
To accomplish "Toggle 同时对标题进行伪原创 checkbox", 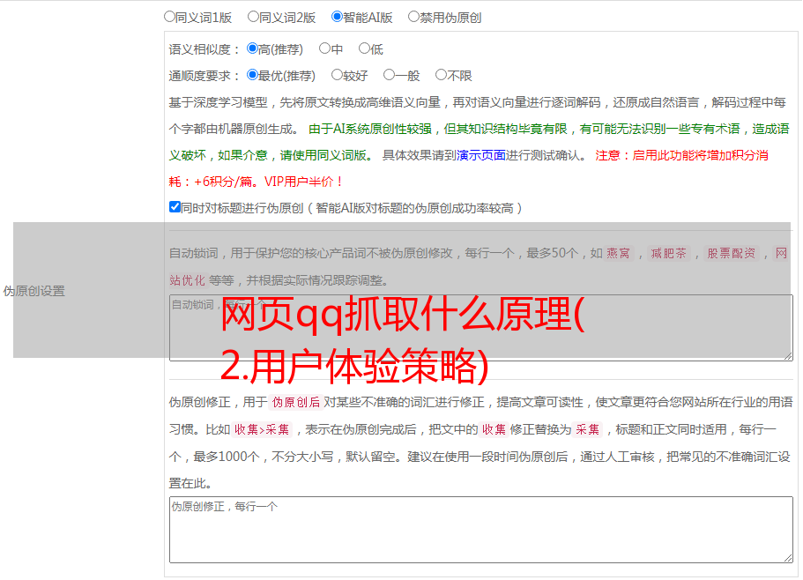I will click(x=175, y=207).
